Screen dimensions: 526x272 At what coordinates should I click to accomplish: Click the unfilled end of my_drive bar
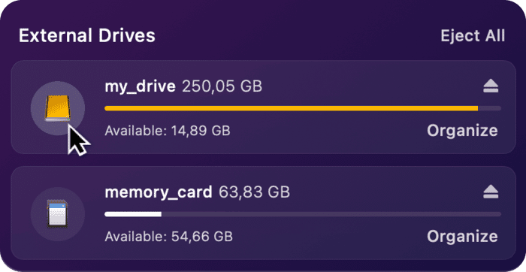490,108
